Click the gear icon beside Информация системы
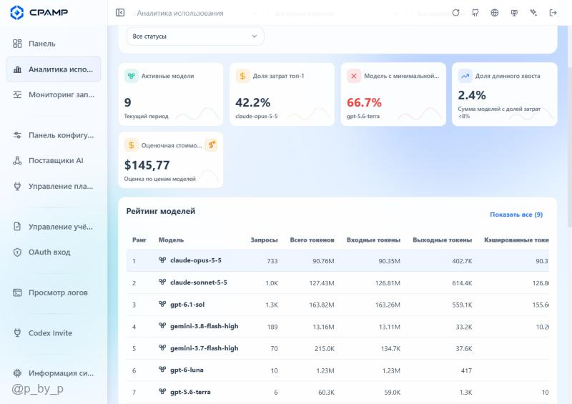 (x=17, y=373)
